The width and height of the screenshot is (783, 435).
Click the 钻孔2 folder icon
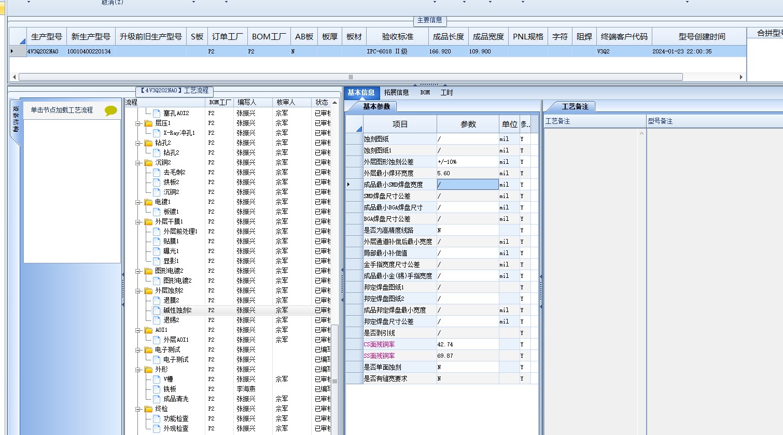coord(148,143)
